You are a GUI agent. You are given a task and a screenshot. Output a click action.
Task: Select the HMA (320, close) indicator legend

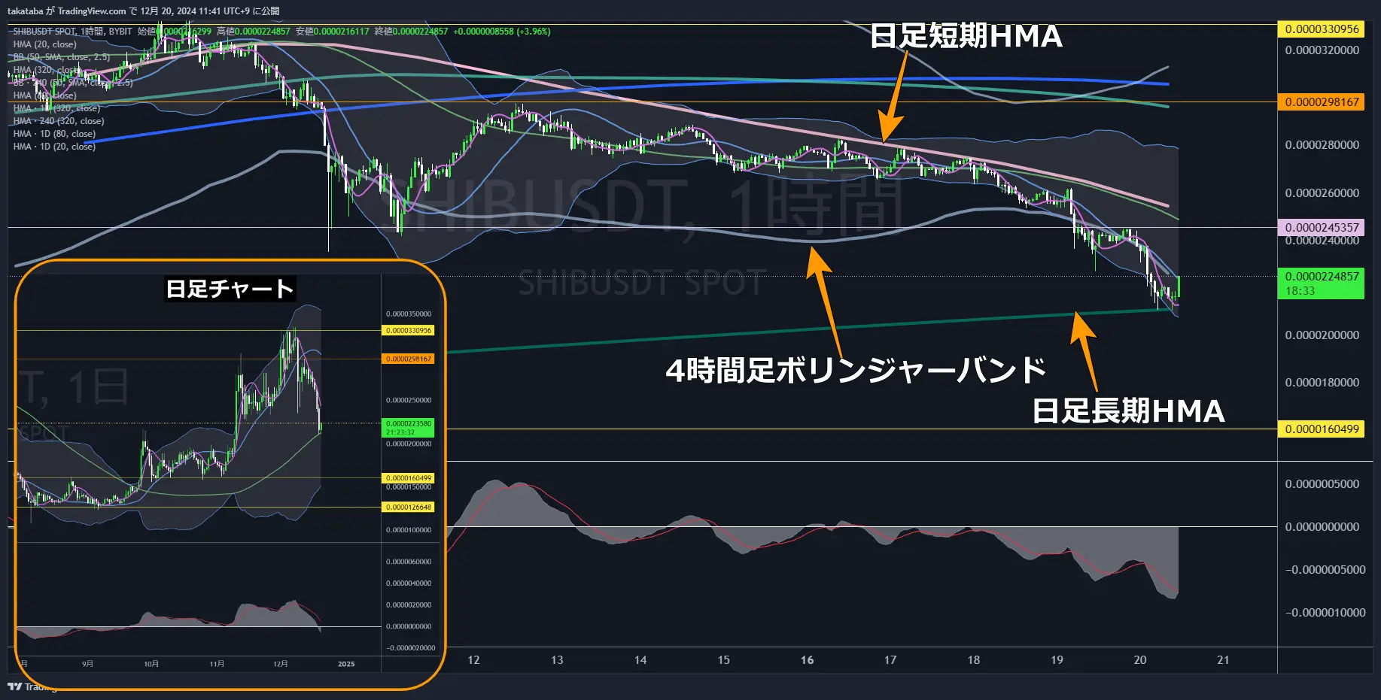click(x=47, y=70)
